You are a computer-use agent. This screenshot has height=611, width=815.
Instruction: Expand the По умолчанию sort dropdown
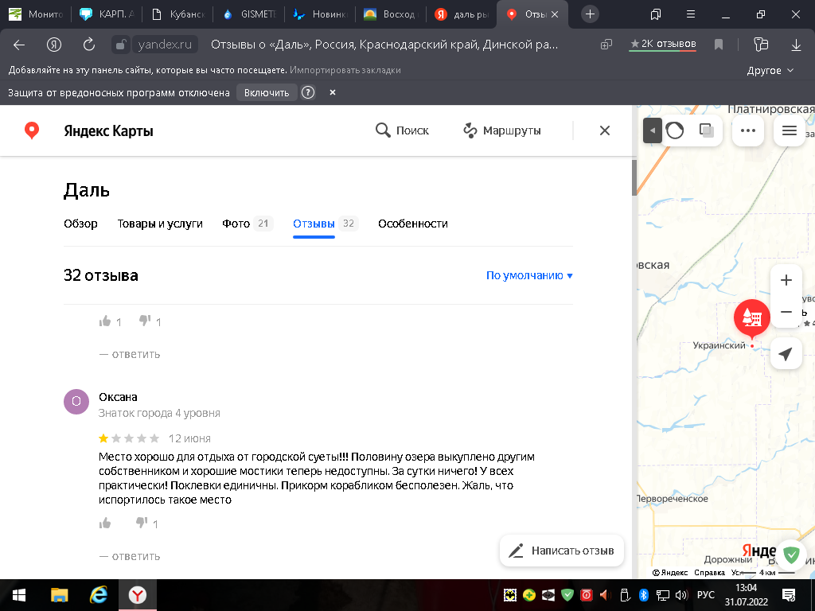(x=529, y=275)
